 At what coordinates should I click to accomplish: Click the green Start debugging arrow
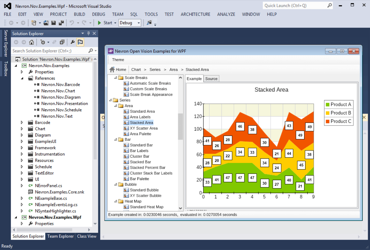(99, 23)
